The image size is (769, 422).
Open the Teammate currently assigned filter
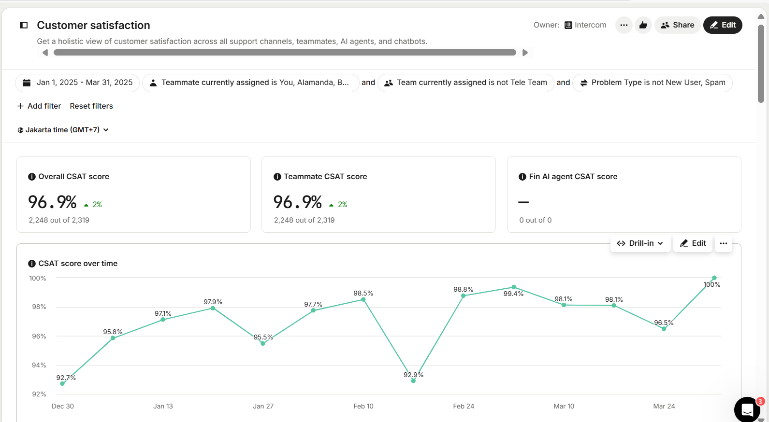(x=250, y=83)
